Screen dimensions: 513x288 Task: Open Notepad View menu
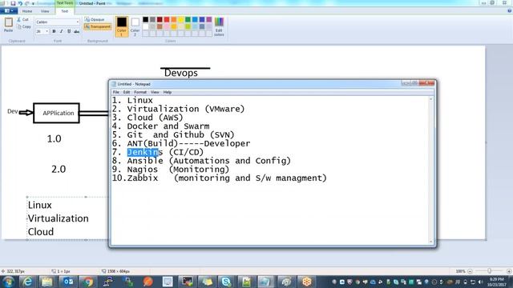(x=155, y=93)
